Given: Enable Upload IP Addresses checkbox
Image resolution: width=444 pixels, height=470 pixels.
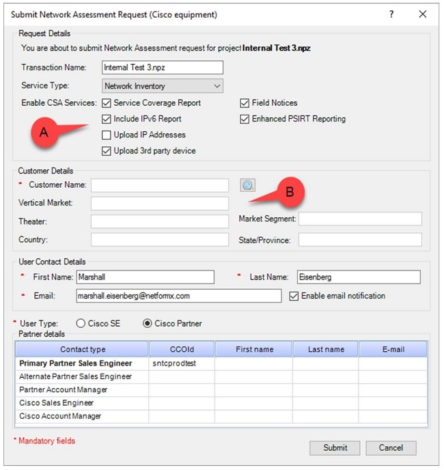Looking at the screenshot, I should pyautogui.click(x=106, y=135).
